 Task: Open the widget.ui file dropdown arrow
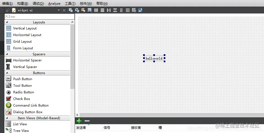click(x=59, y=10)
